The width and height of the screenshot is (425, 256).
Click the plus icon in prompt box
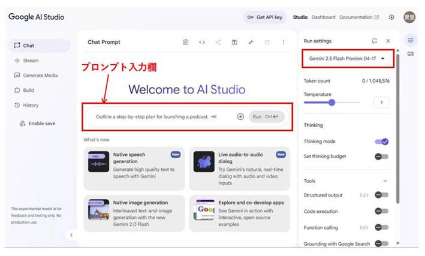pos(240,116)
